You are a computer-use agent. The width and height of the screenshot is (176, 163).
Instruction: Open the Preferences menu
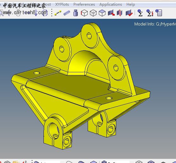pos(84,4)
